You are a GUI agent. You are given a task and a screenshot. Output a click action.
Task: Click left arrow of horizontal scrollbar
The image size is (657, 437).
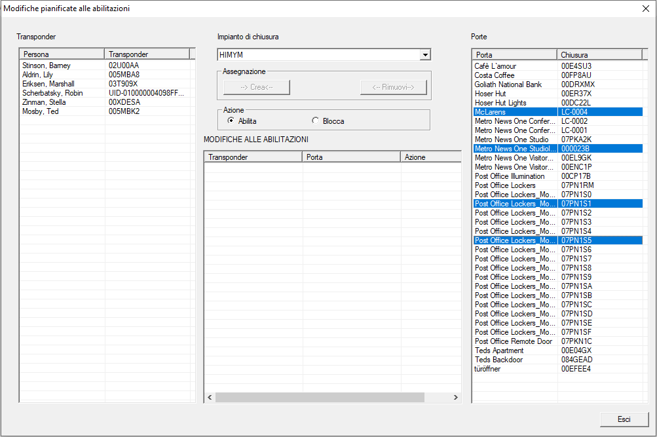point(210,398)
